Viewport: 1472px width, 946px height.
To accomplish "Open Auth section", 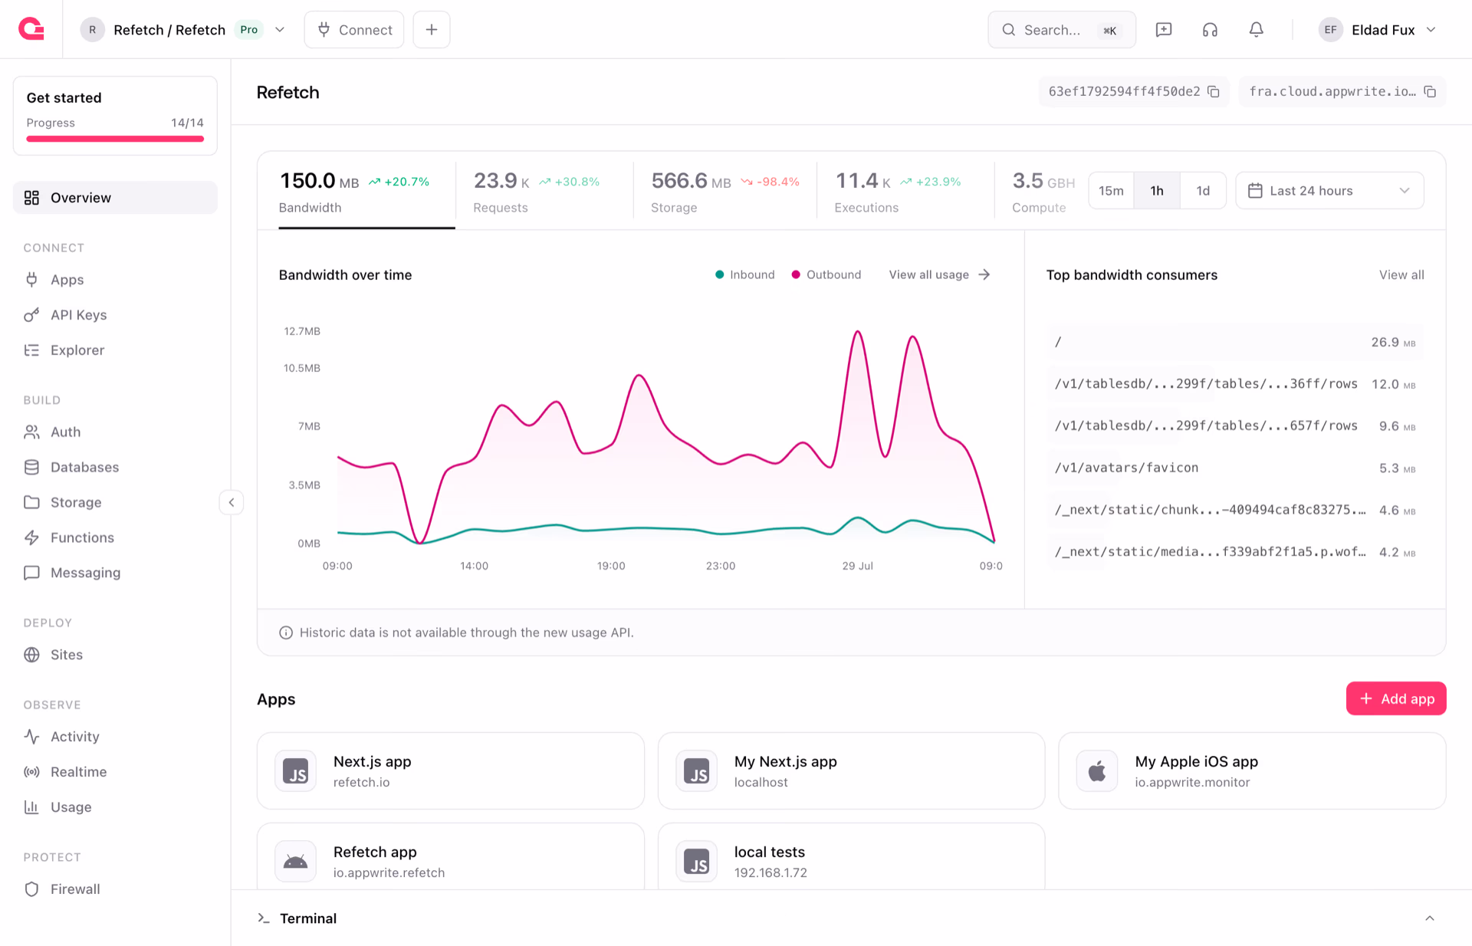I will (x=115, y=432).
